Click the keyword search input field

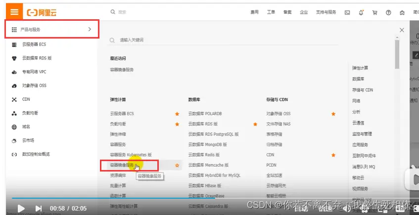[x=222, y=40]
